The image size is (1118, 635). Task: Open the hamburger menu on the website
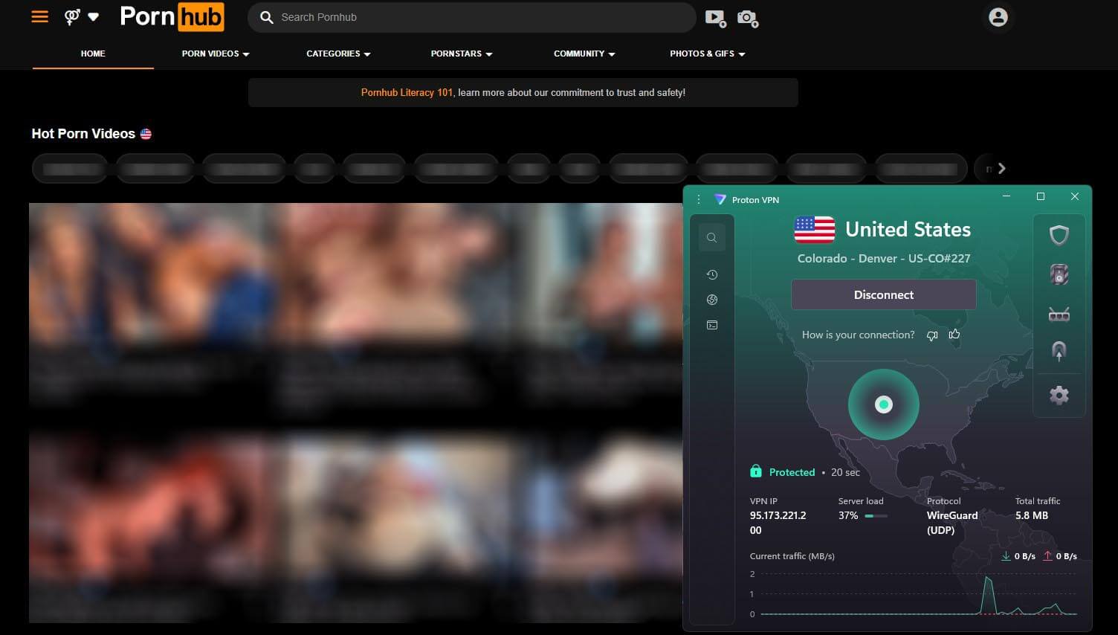[x=39, y=16]
